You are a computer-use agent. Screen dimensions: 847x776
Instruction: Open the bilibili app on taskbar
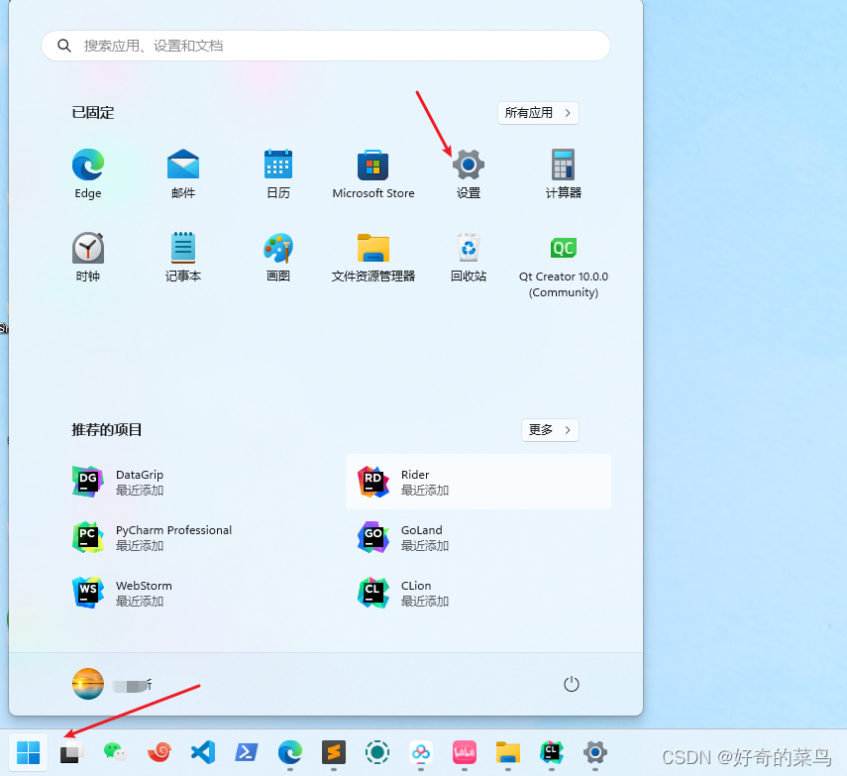(x=465, y=752)
